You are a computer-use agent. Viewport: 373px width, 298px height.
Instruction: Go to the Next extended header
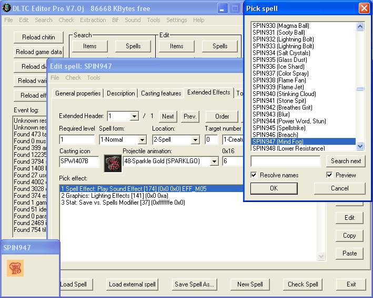point(168,116)
